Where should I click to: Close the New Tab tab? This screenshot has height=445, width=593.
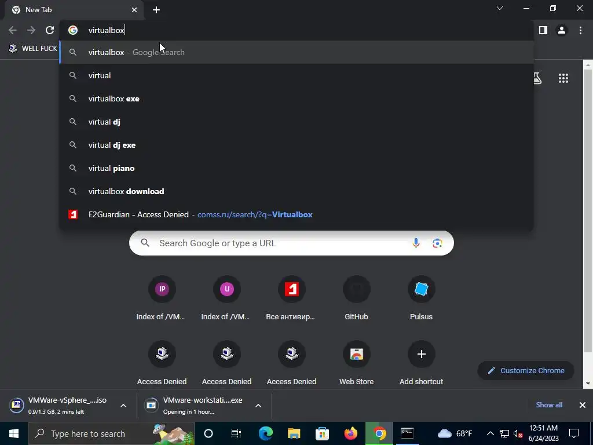click(x=134, y=10)
